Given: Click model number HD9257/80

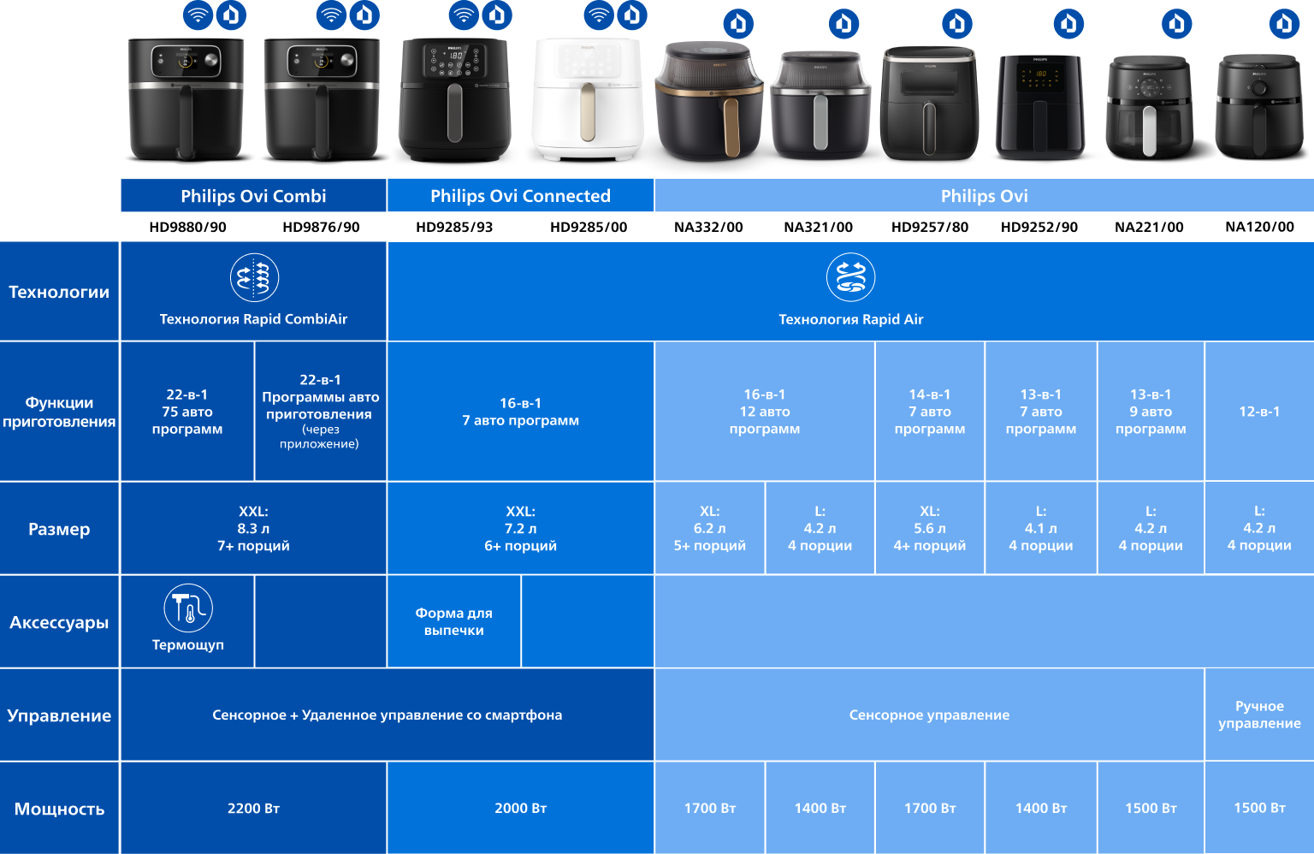Looking at the screenshot, I should tap(930, 227).
